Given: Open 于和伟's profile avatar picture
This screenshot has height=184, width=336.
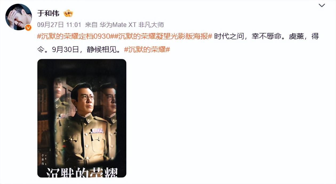Looking at the screenshot, I should (x=18, y=17).
